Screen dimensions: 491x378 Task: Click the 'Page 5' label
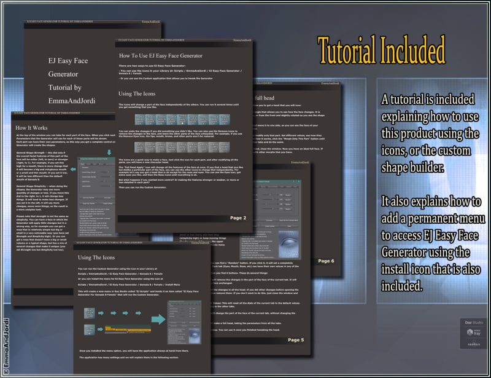click(296, 340)
